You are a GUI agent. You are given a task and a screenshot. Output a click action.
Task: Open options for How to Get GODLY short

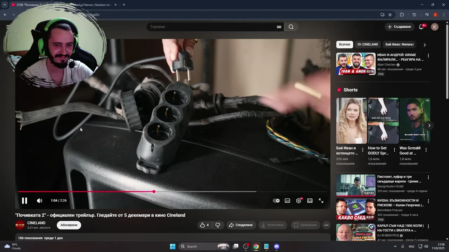[394, 150]
